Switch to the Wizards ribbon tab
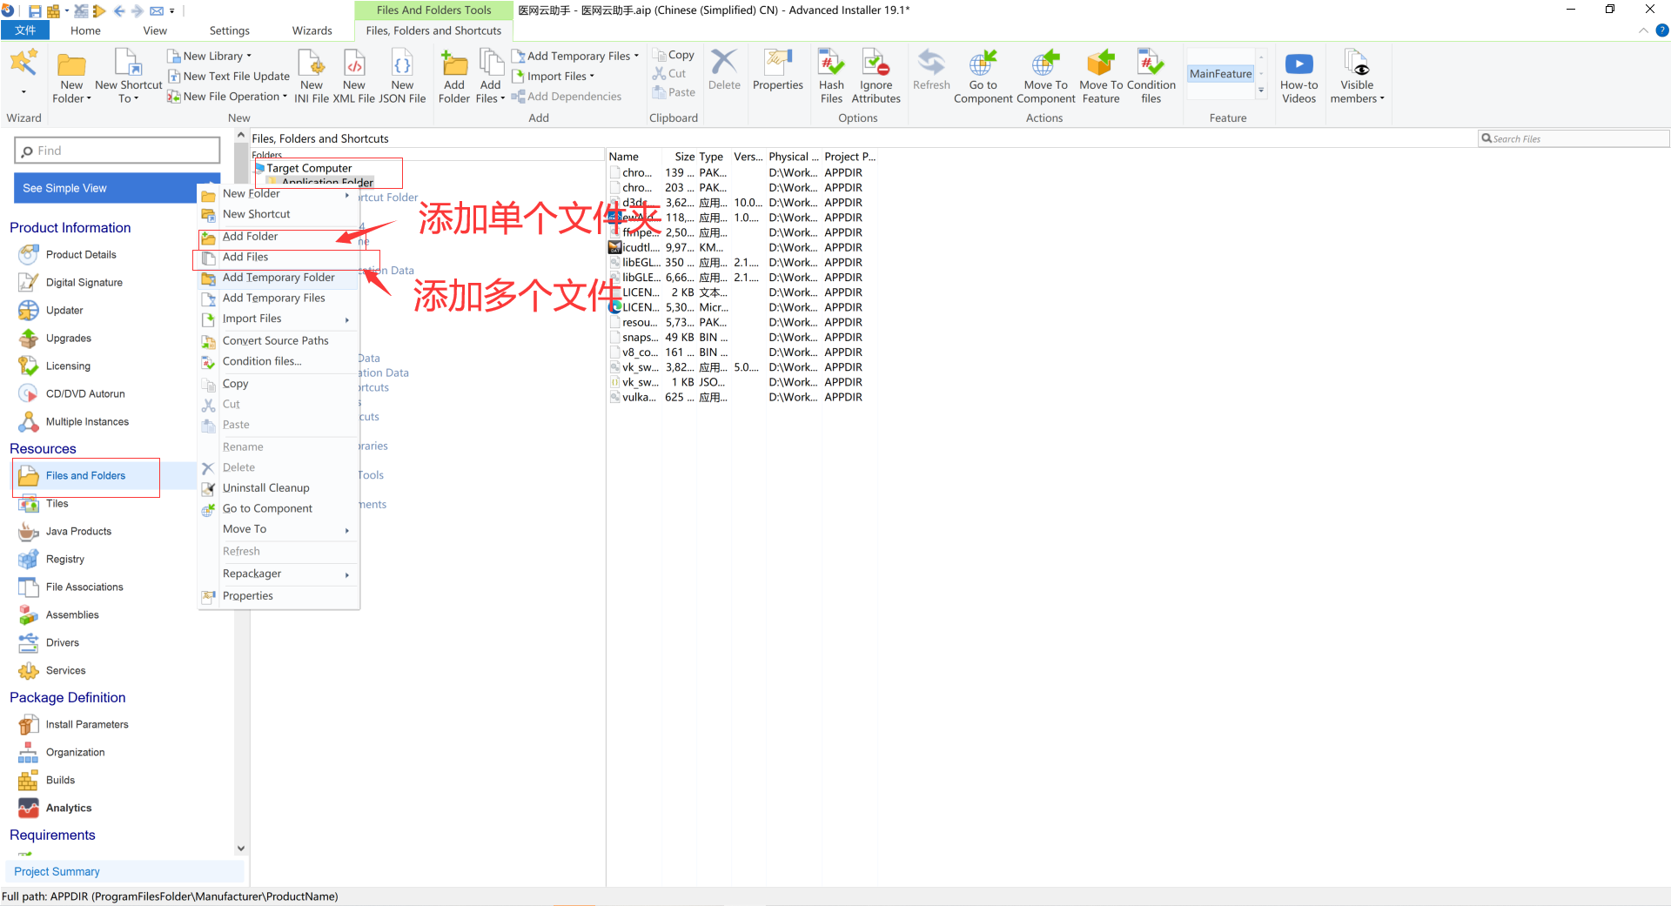 312,30
